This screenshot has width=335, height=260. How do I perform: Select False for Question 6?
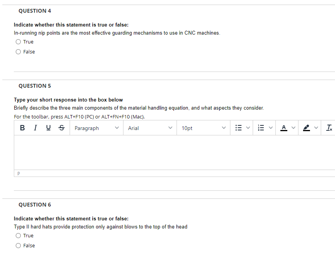click(18, 246)
